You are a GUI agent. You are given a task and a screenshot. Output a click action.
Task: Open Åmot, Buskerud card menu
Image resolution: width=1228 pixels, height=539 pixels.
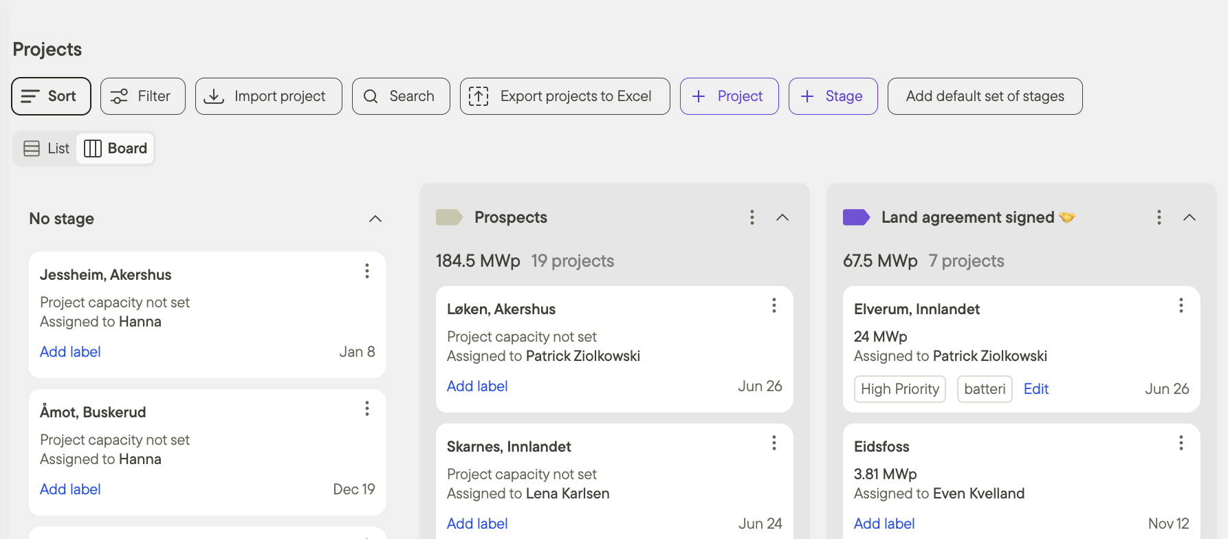[x=367, y=408]
